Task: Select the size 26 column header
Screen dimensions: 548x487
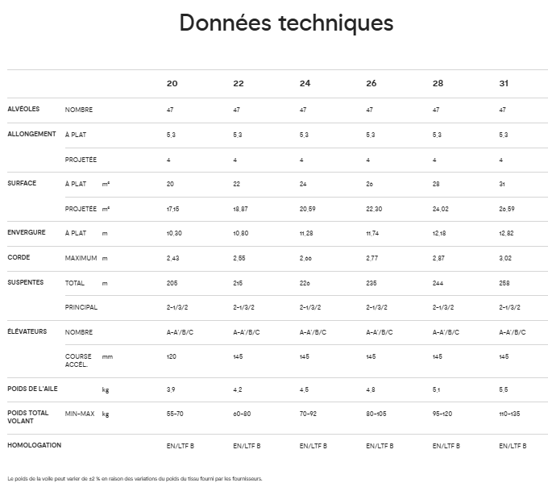Action: [371, 84]
